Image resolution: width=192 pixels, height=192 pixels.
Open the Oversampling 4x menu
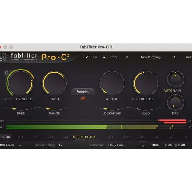60,145
